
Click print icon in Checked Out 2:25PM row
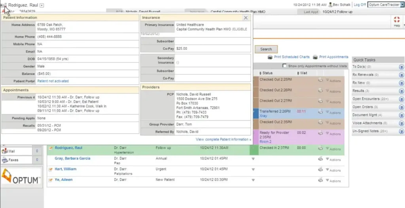[320, 80]
